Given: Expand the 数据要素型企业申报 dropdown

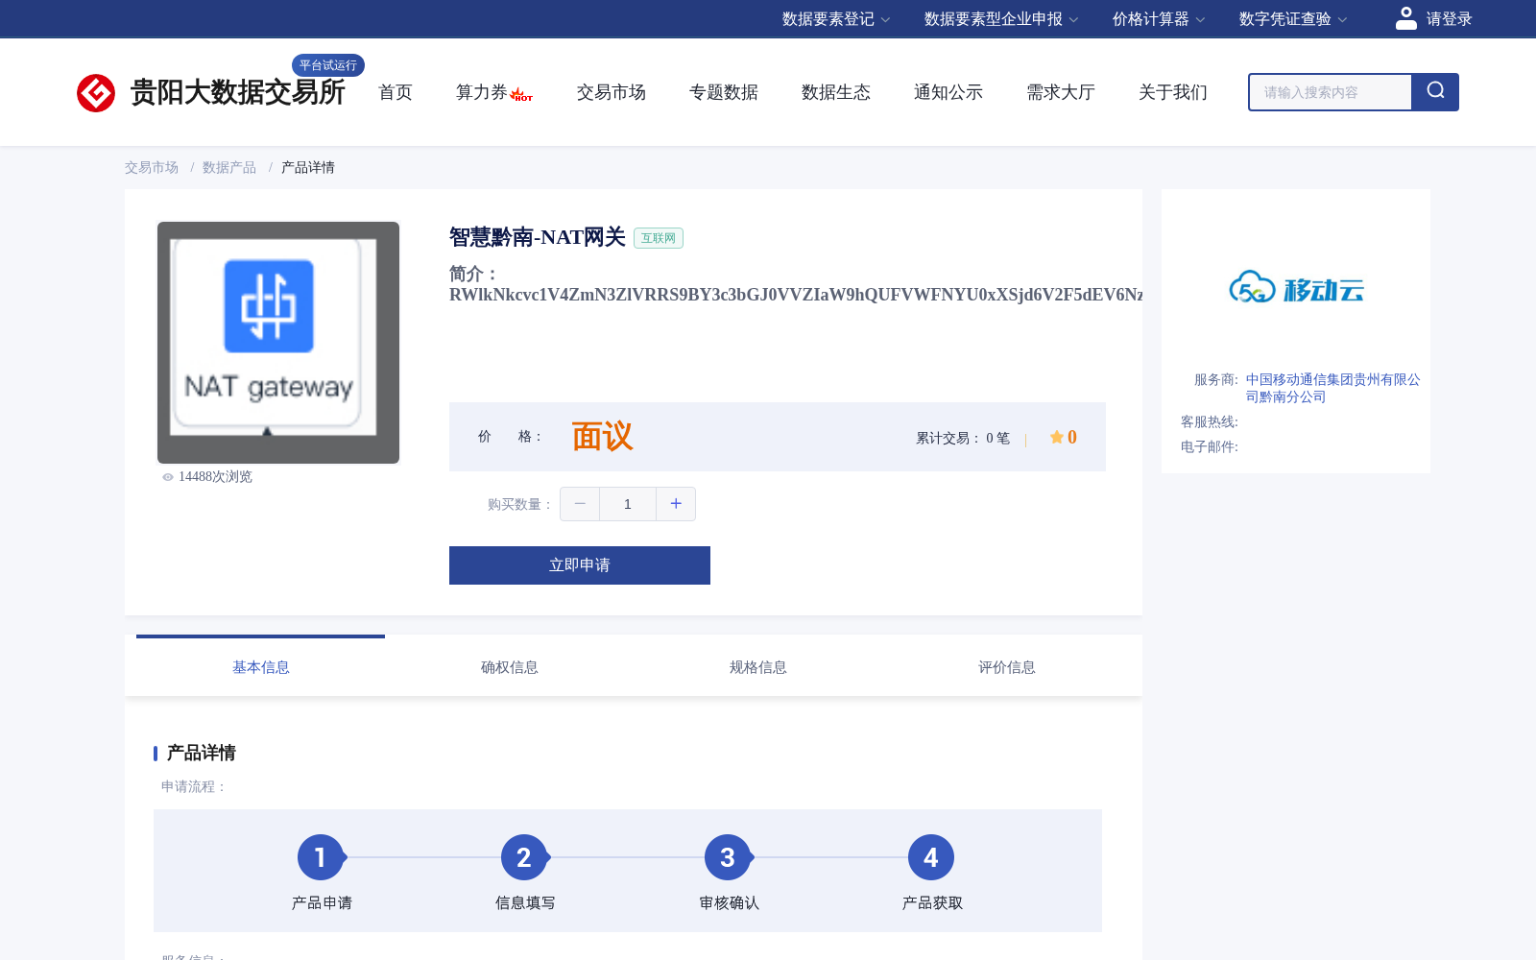Looking at the screenshot, I should click(1000, 19).
